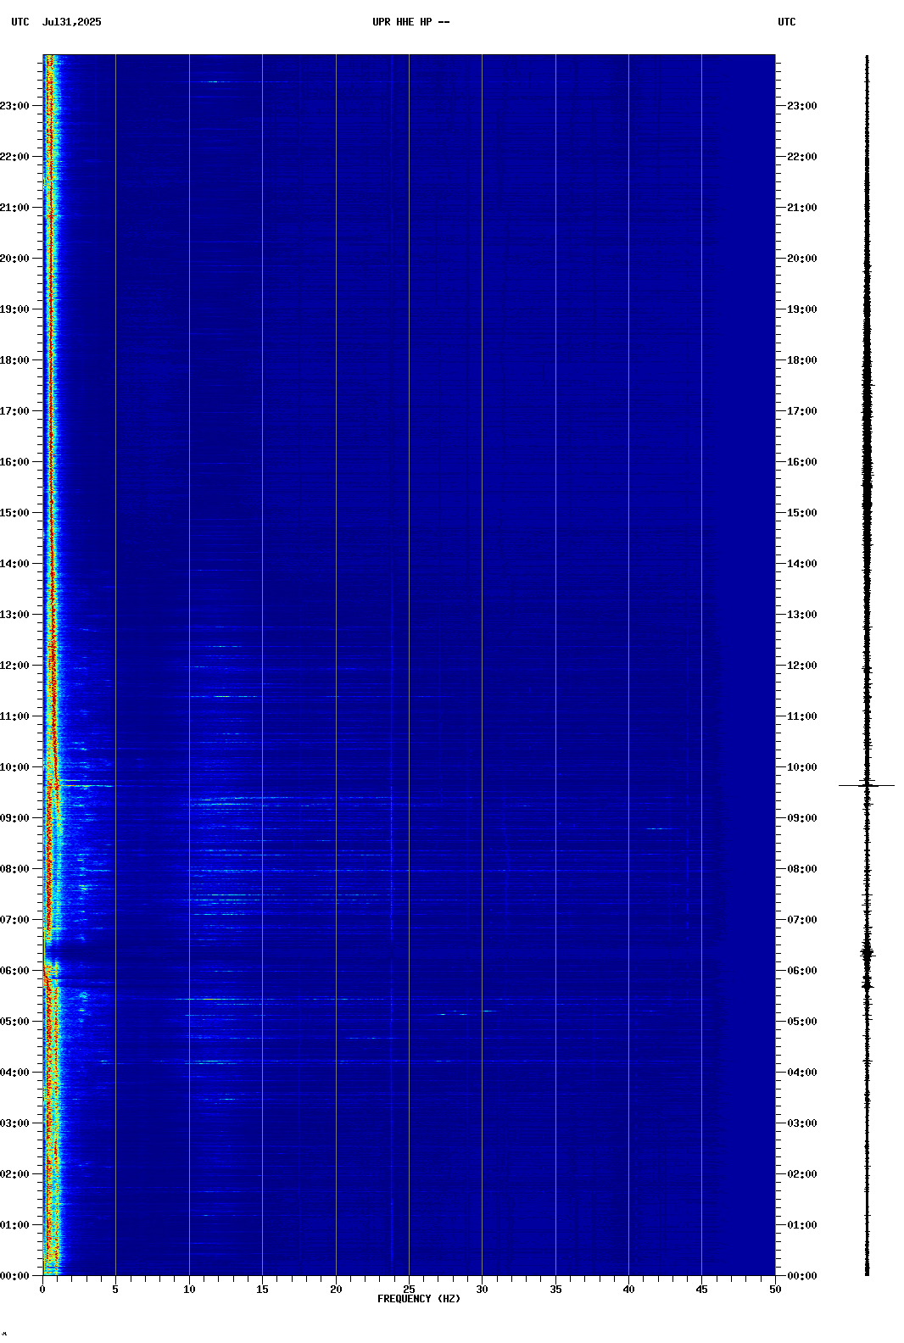Image resolution: width=904 pixels, height=1343 pixels.
Task: Click the '18:00' label on the left axis
Action: tap(15, 360)
